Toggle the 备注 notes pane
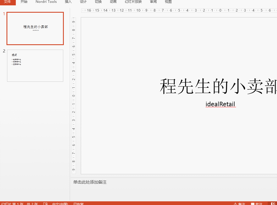The image size is (277, 205). click(240, 203)
